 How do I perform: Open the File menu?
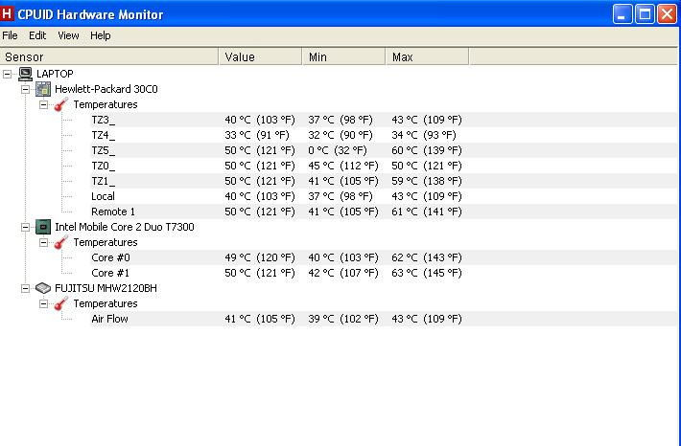click(10, 35)
